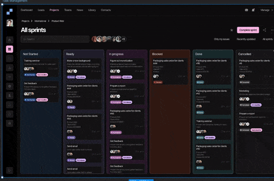Star the All sprints board as favorite
This screenshot has width=274, height=181.
[x=231, y=30]
